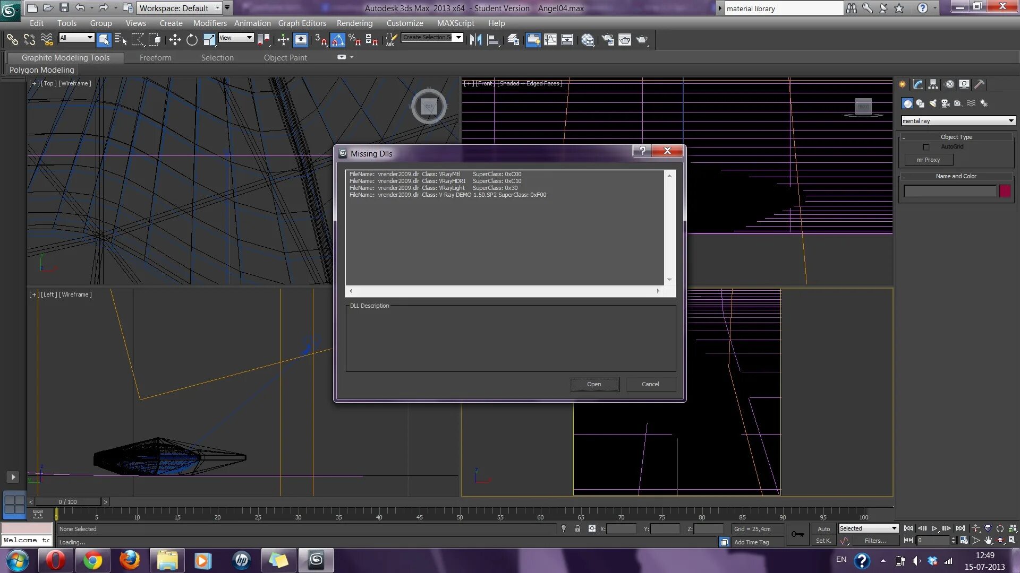Viewport: 1020px width, 573px height.
Task: Open Select by Name list icon
Action: [x=121, y=39]
